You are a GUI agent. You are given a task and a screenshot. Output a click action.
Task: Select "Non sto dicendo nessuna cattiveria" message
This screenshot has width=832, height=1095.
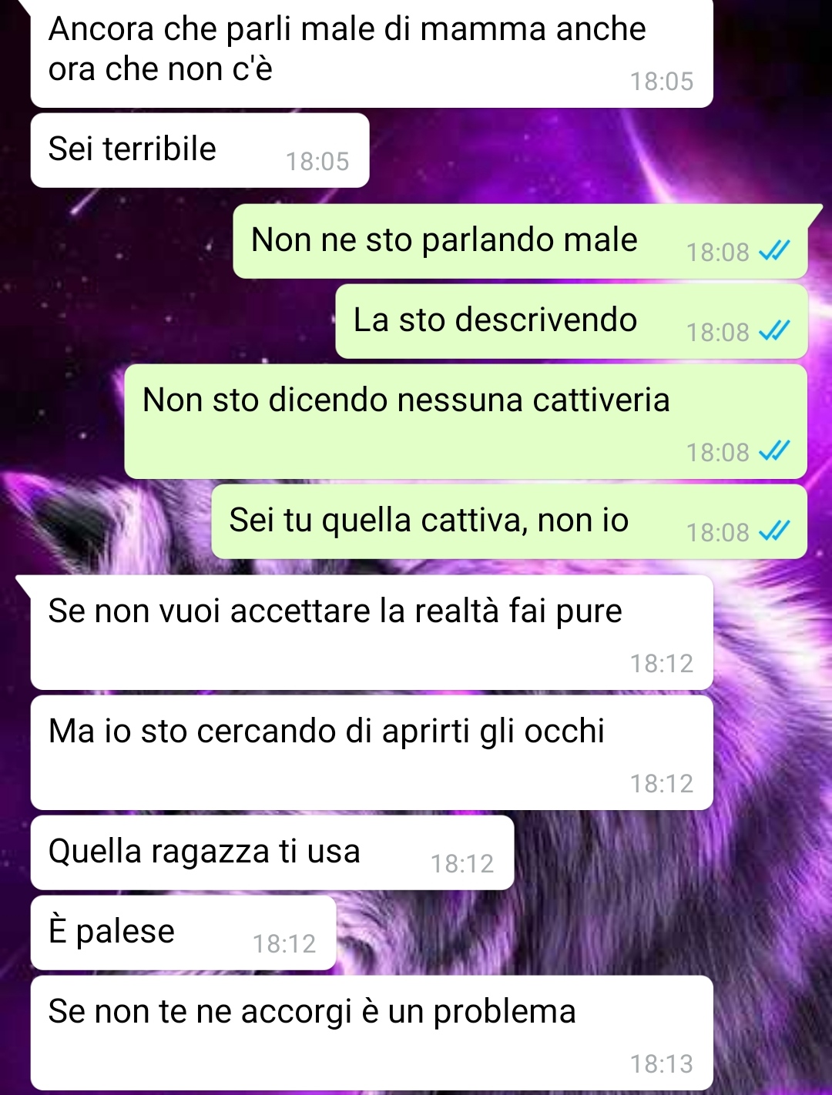(x=465, y=421)
